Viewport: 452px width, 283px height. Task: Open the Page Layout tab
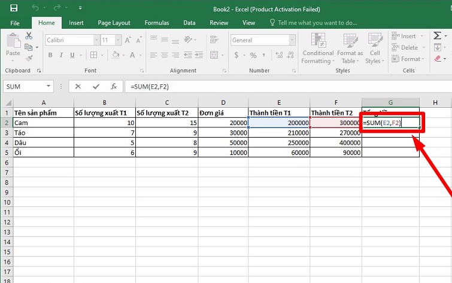114,23
